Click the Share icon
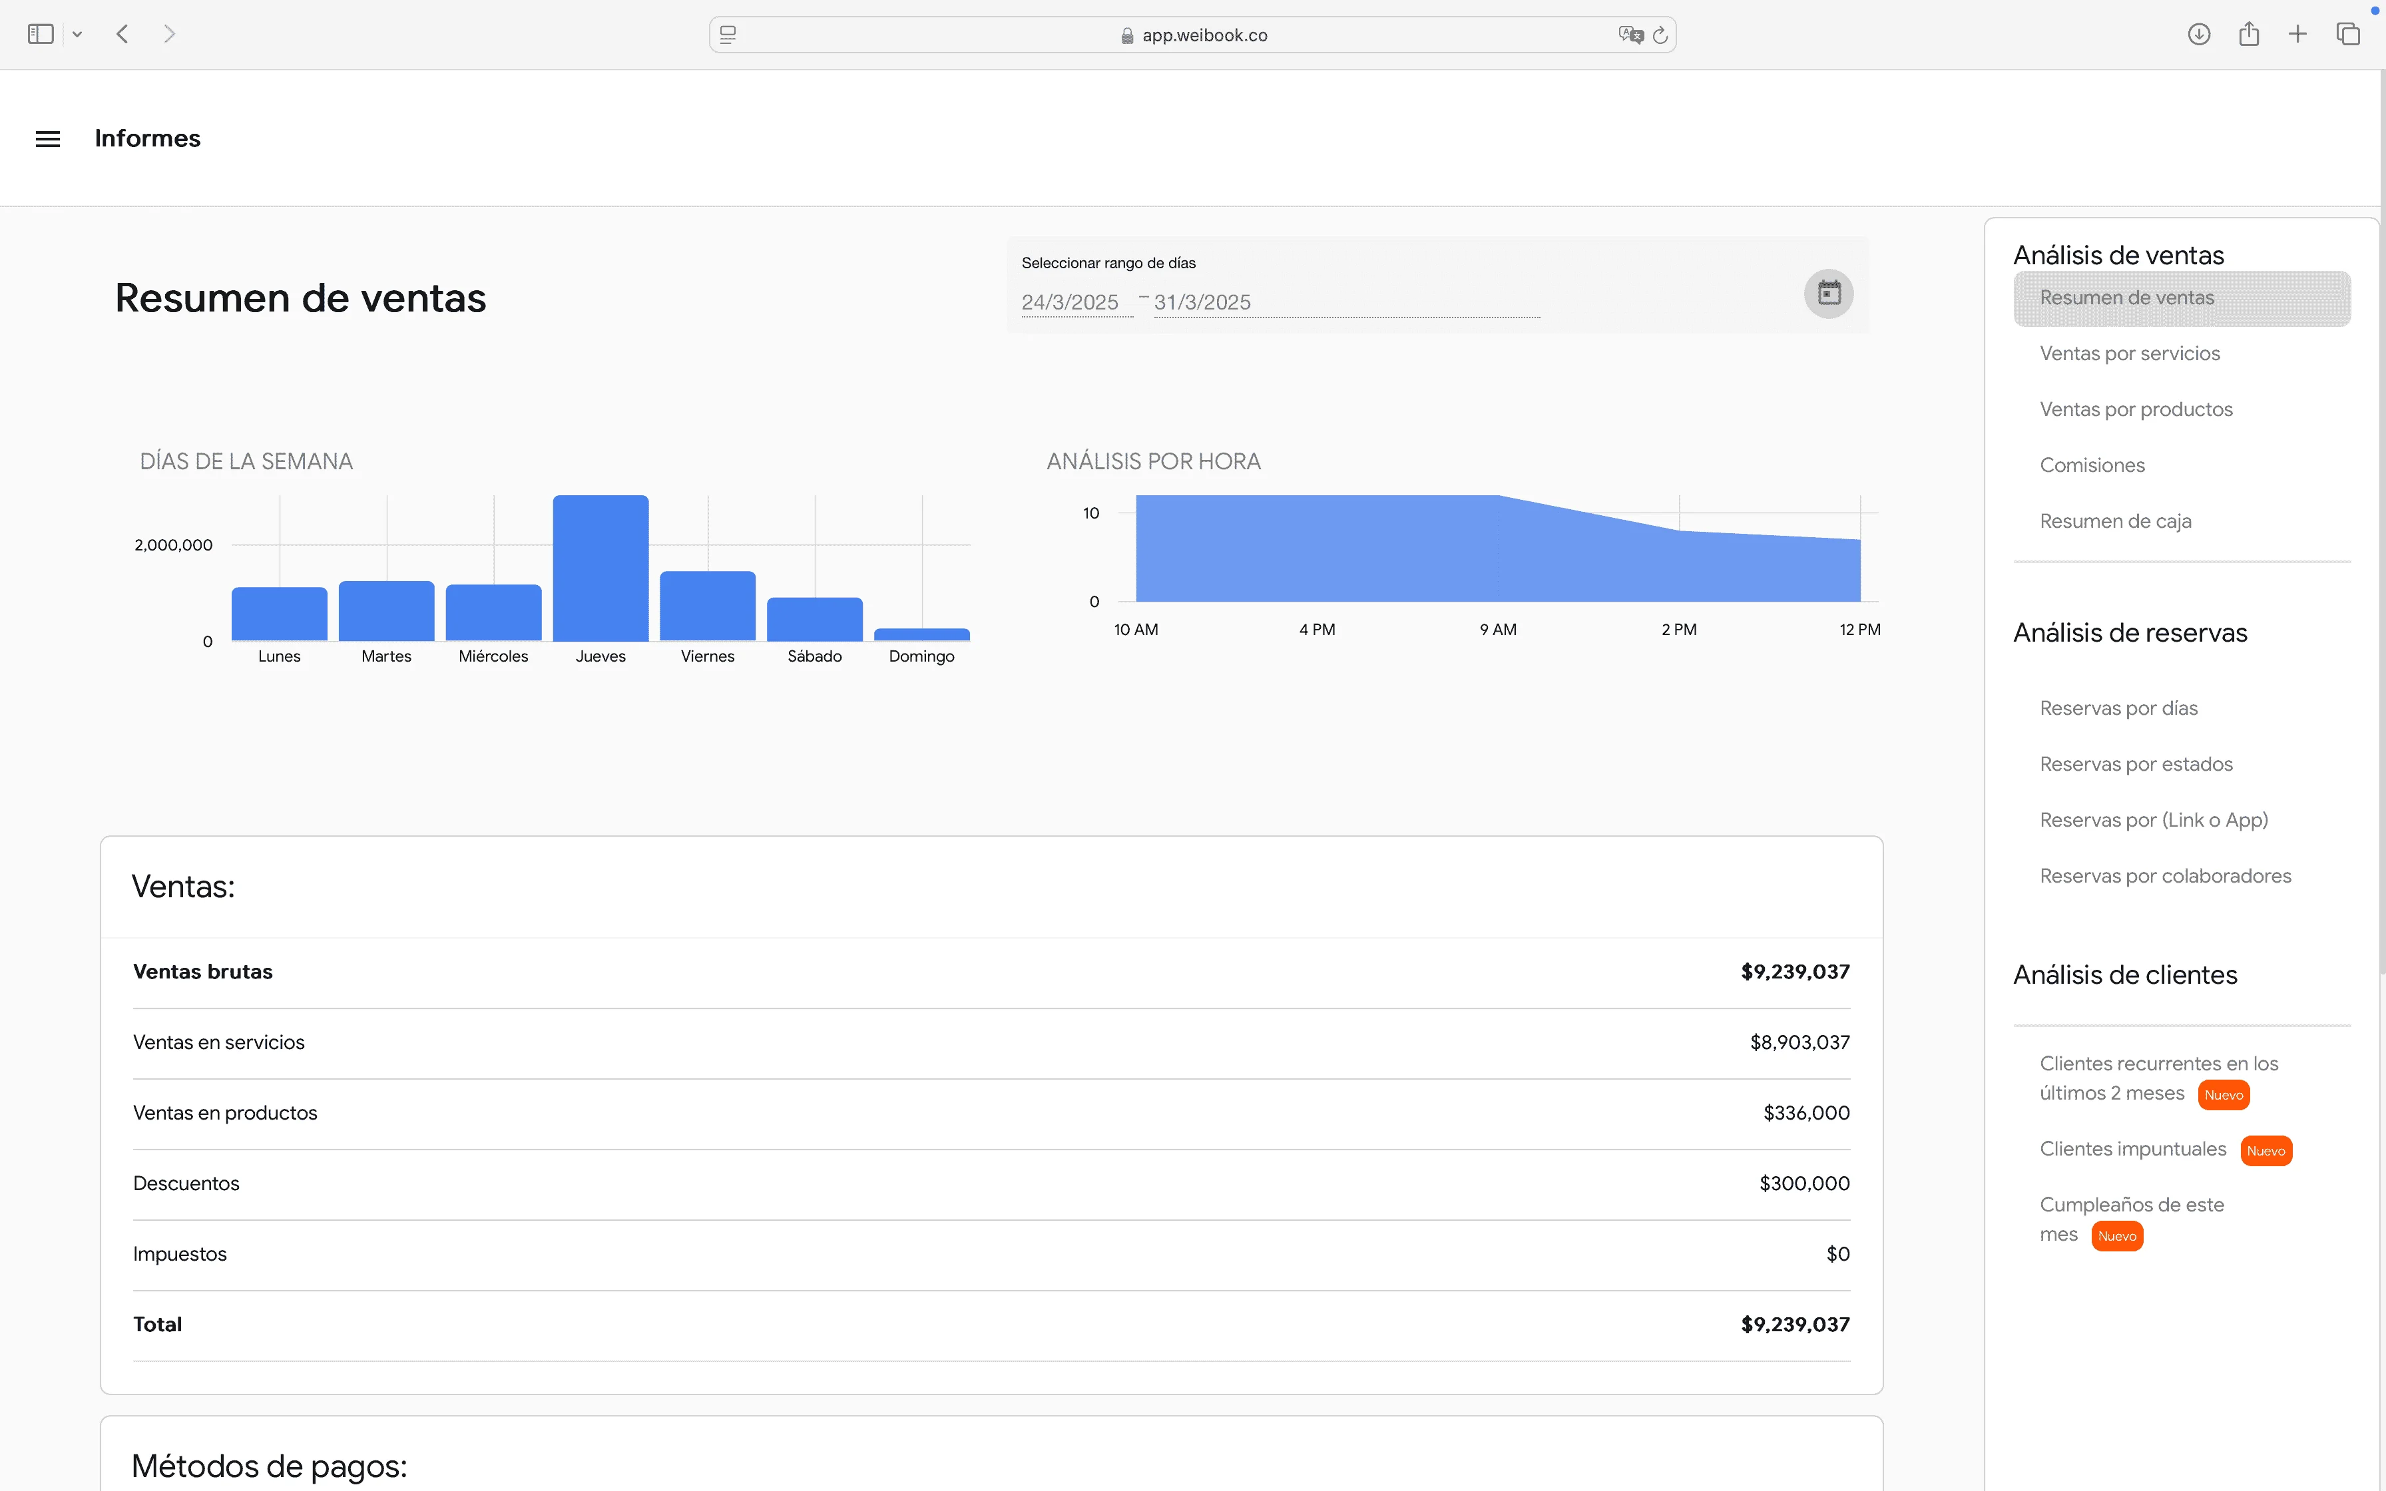This screenshot has height=1491, width=2386. (x=2248, y=33)
